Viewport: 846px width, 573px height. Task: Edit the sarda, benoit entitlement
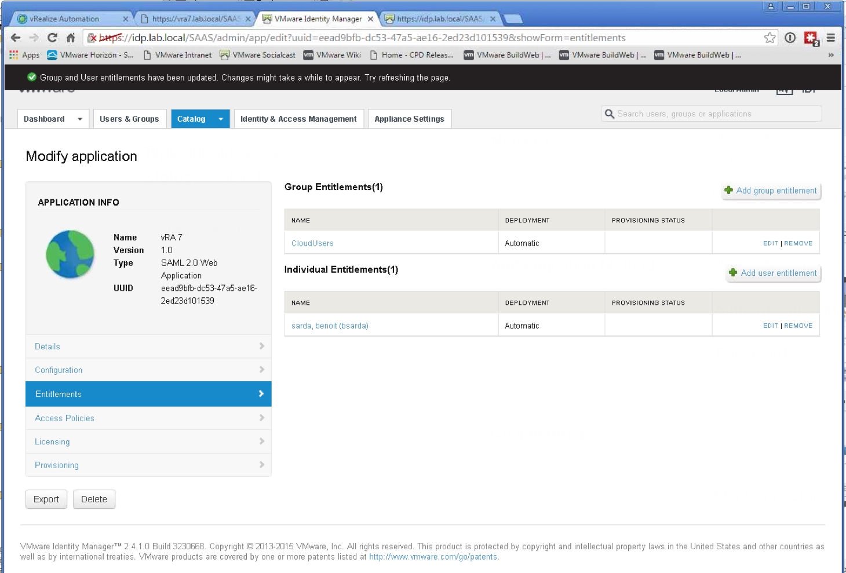pyautogui.click(x=770, y=326)
